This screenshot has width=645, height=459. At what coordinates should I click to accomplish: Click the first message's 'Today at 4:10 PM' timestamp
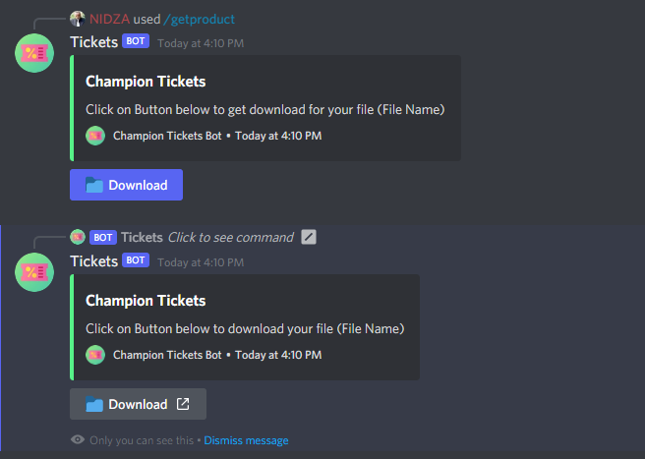click(x=201, y=43)
